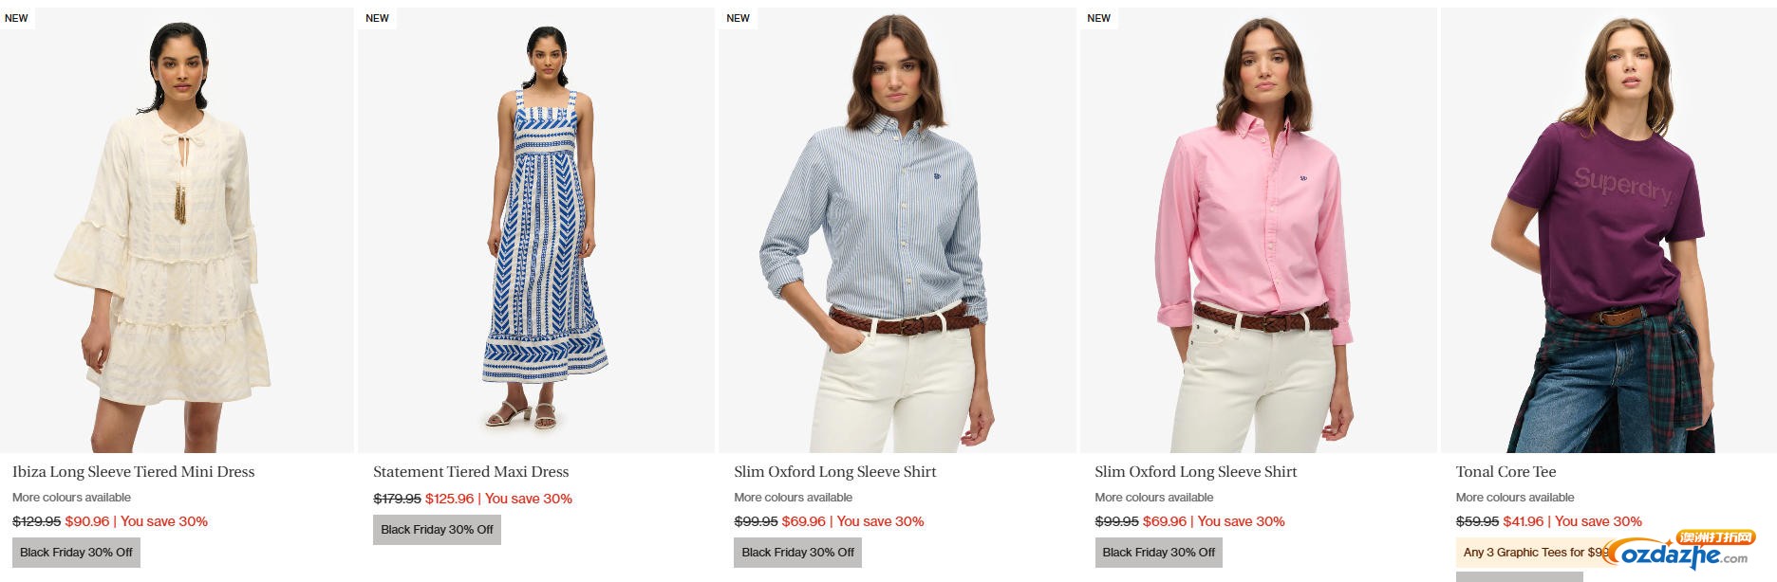Click the NEW badge on the Maxi Dress
This screenshot has width=1777, height=582.
tap(378, 18)
